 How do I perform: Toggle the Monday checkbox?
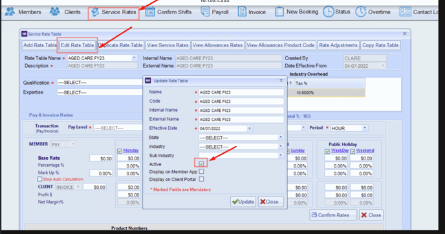pos(120,151)
